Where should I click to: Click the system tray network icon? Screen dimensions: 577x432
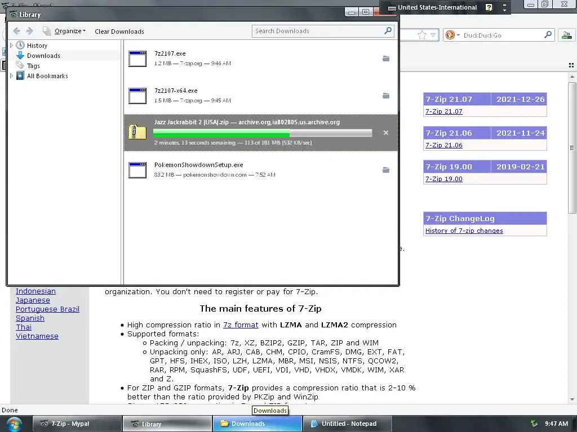tap(534, 424)
